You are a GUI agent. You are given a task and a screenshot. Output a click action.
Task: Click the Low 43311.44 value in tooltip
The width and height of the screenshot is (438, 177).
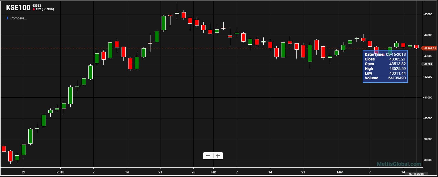point(397,73)
